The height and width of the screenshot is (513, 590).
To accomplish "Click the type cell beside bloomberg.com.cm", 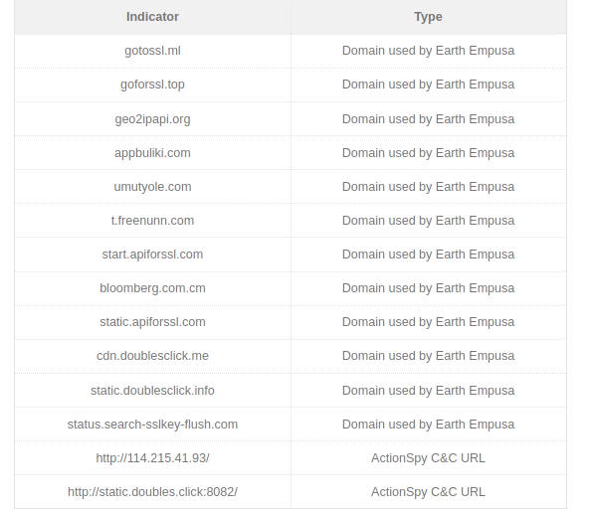I will pyautogui.click(x=428, y=288).
